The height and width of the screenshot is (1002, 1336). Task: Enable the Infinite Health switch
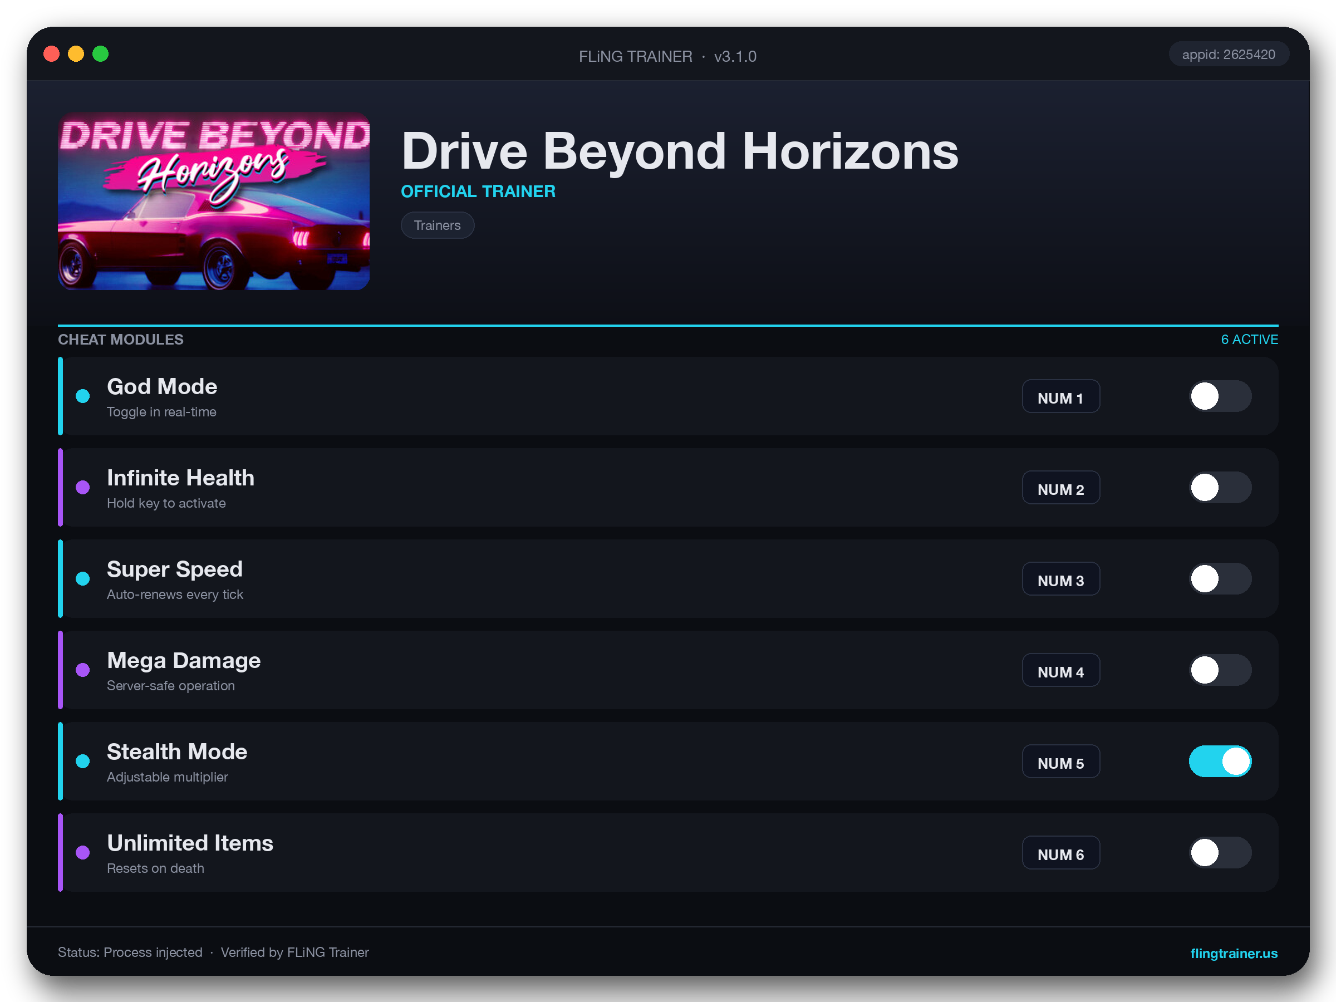tap(1220, 488)
